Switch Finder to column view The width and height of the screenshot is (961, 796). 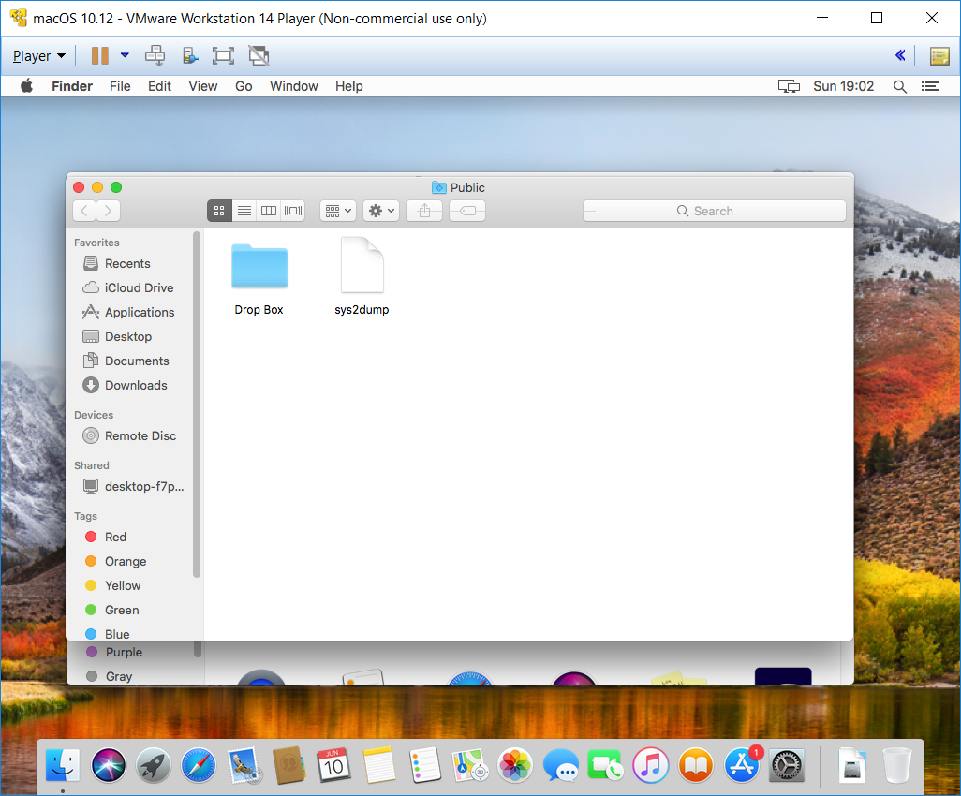click(x=269, y=211)
